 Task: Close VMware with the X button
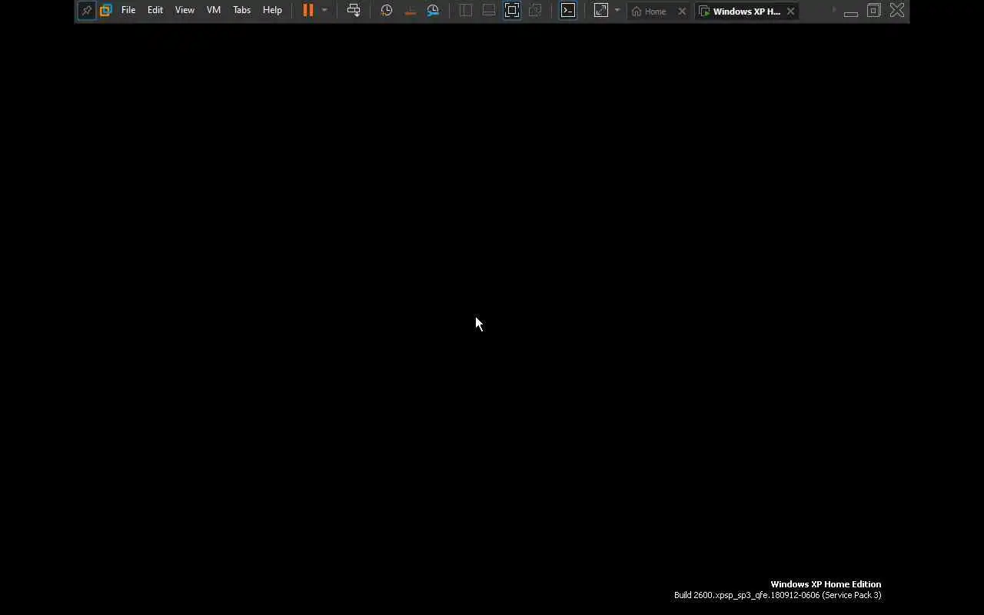pos(897,11)
